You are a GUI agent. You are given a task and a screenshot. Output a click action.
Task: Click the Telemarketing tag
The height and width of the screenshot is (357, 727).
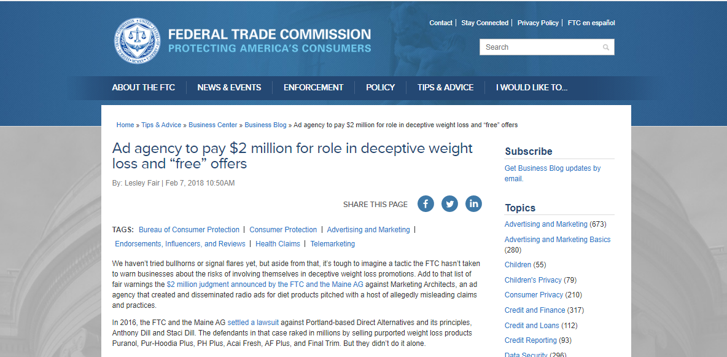[x=332, y=244]
